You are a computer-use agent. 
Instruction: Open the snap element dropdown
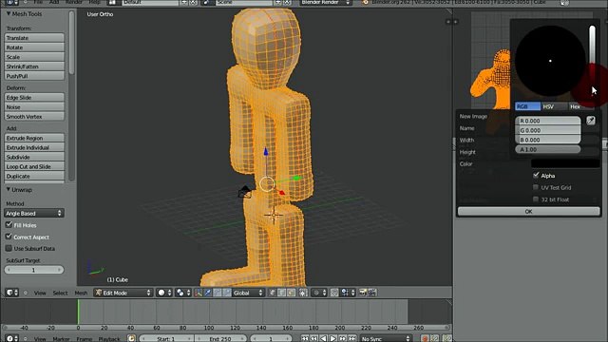click(x=348, y=293)
